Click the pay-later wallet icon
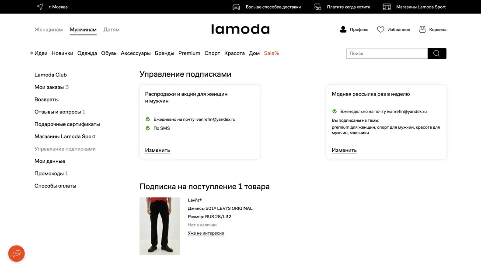481x270 pixels. click(317, 7)
